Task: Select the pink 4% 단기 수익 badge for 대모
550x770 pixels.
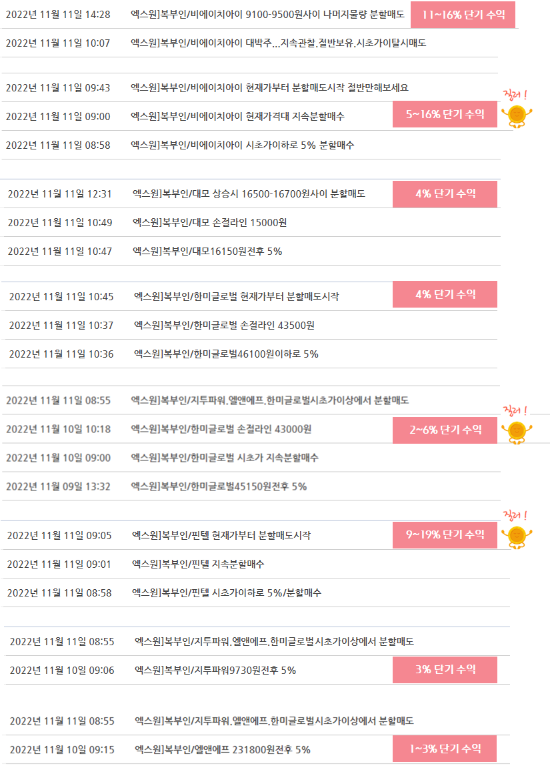Action: coord(445,194)
